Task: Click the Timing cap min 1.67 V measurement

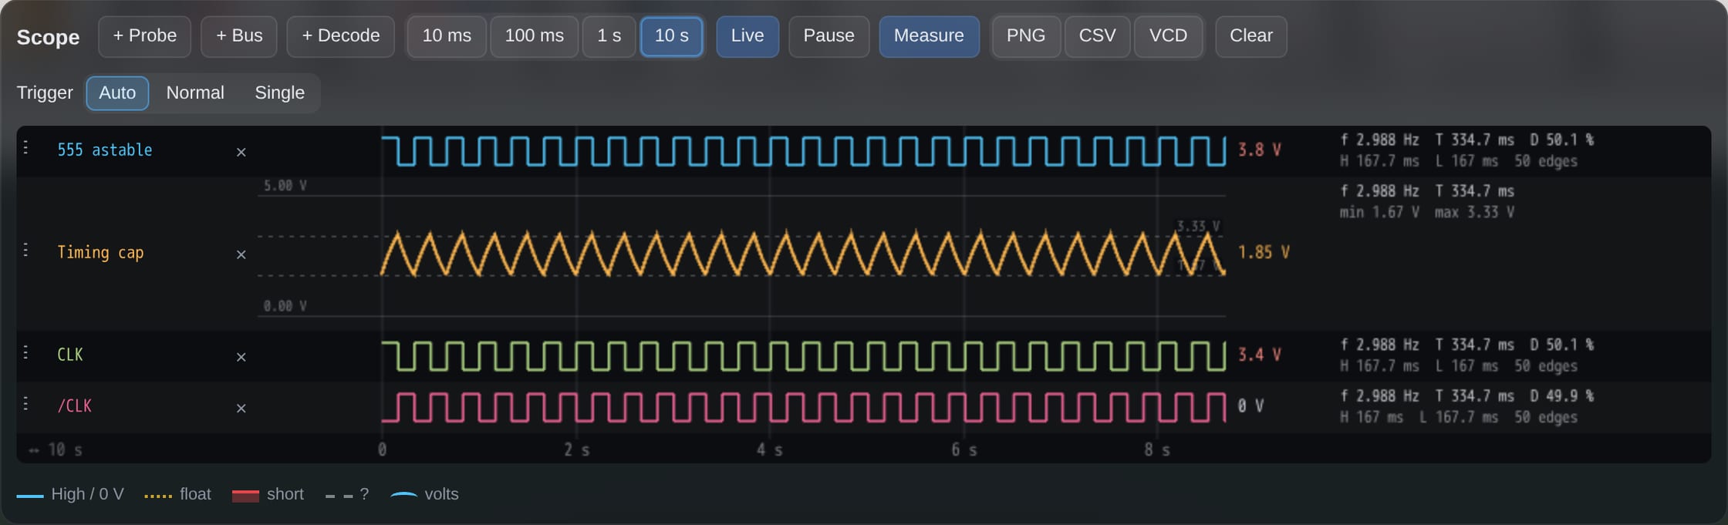Action: 1379,212
